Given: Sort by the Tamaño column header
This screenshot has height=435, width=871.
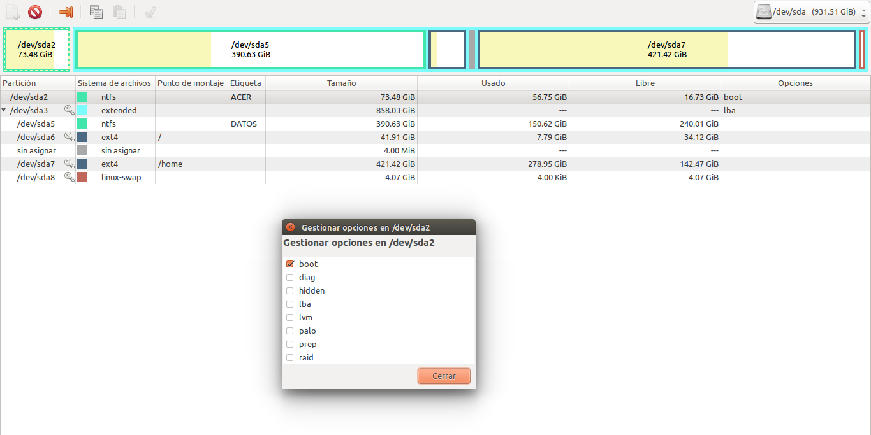Looking at the screenshot, I should tap(341, 83).
